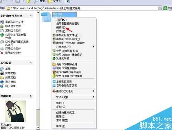Click the 360 unlock-occupation (解除占用) folder icon
Screen dimensions: 172x130
pyautogui.click(x=54, y=64)
